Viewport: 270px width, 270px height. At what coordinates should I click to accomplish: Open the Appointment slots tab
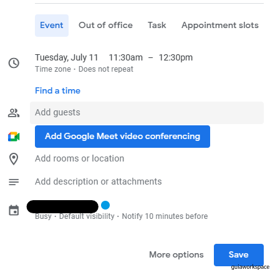(220, 26)
